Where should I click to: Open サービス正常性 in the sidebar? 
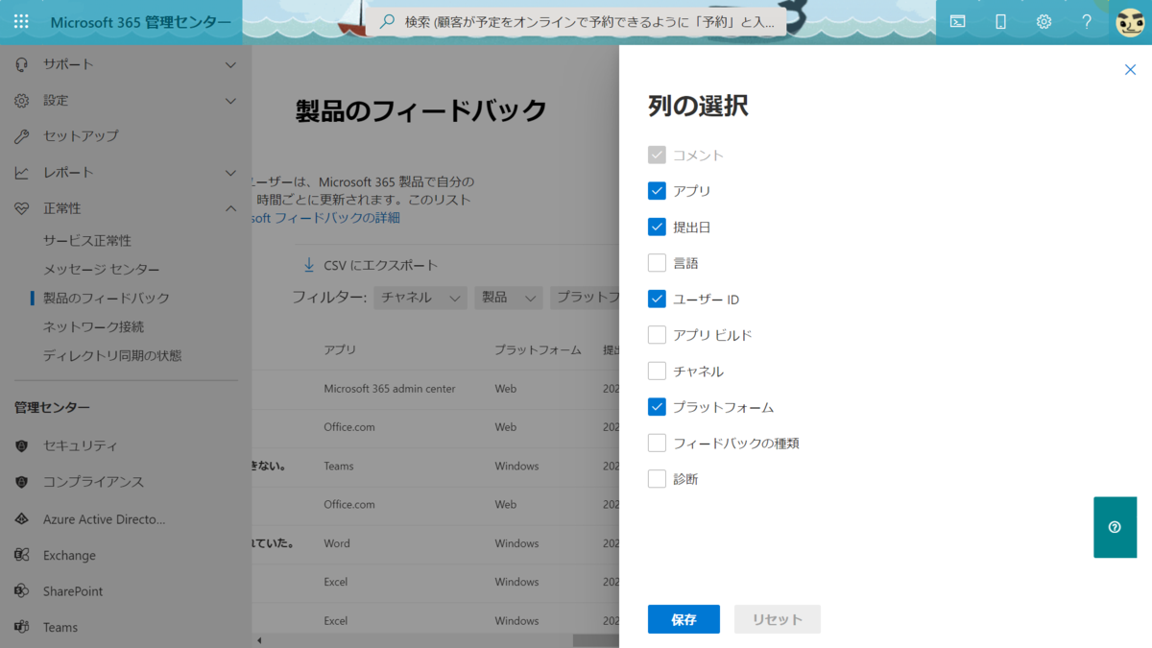pos(87,241)
